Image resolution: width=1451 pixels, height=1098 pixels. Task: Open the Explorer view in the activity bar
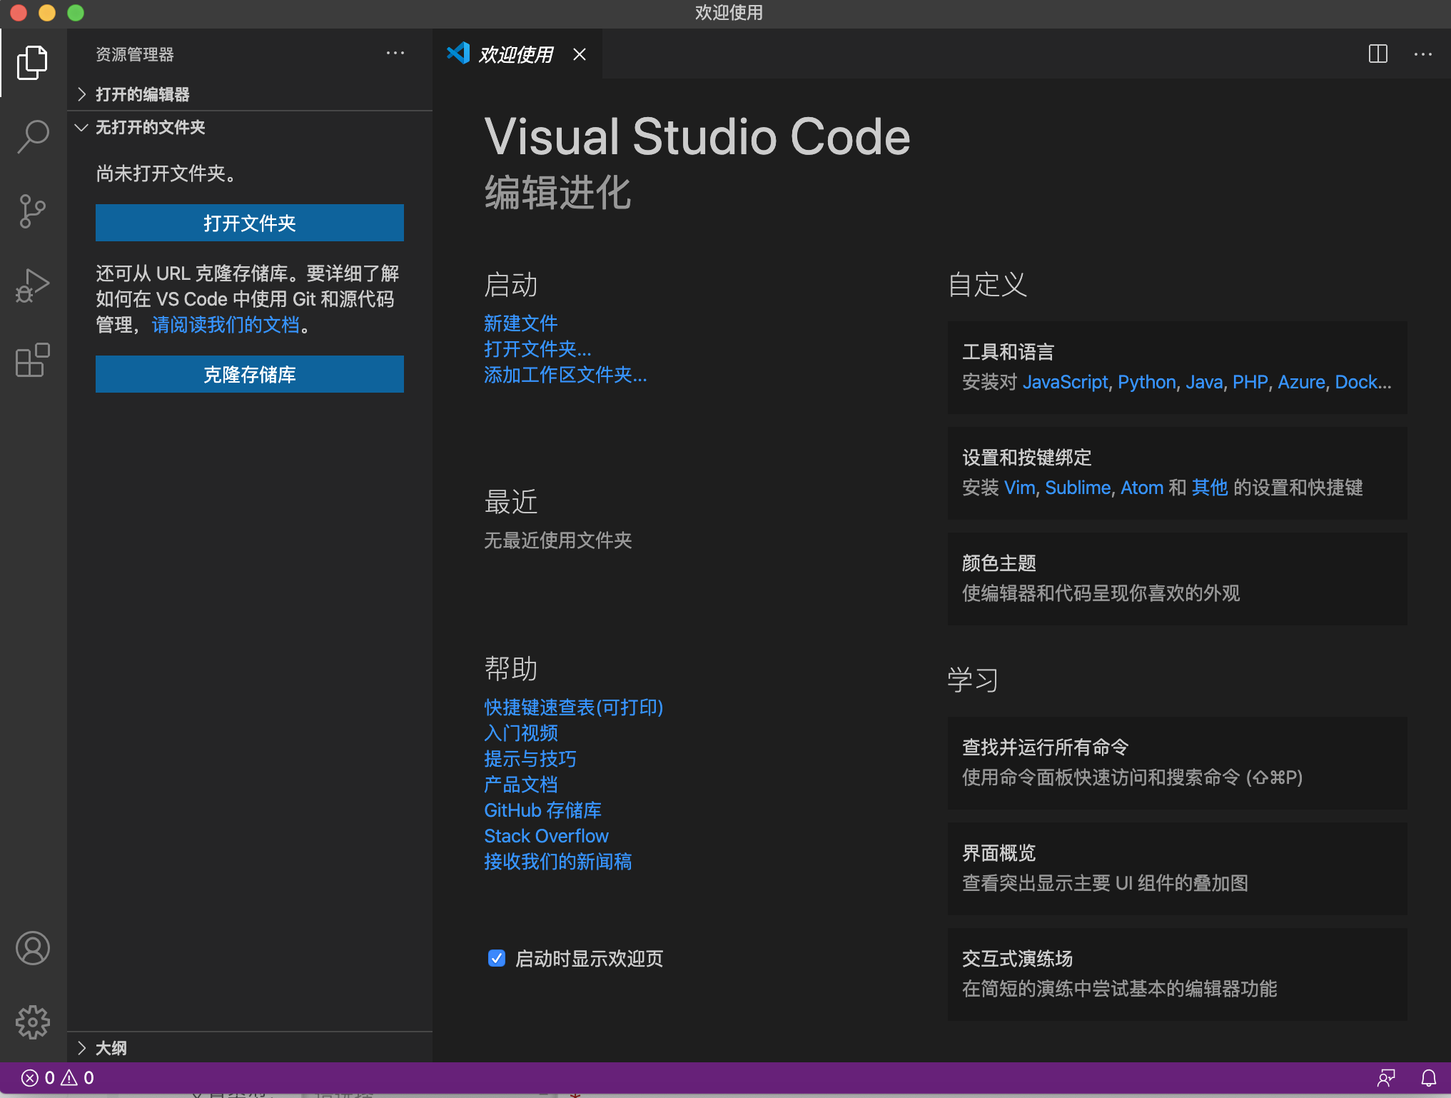[32, 63]
